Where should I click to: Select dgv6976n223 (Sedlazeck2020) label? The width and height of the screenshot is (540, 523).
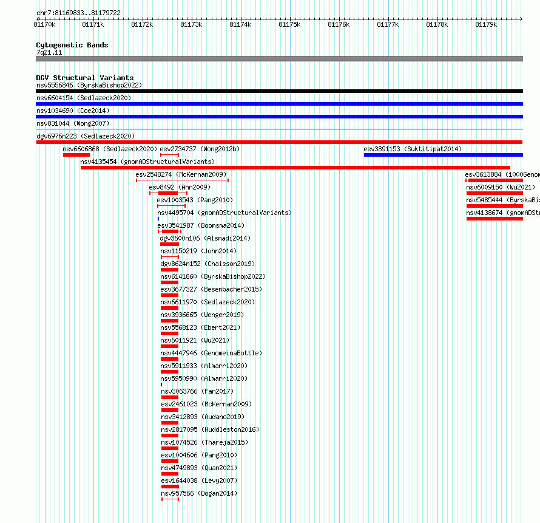pos(86,136)
